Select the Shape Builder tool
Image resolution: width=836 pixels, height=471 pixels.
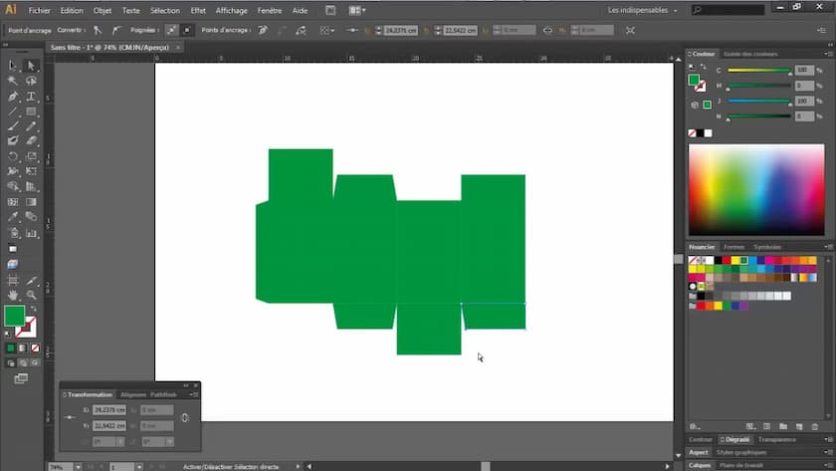(13, 186)
